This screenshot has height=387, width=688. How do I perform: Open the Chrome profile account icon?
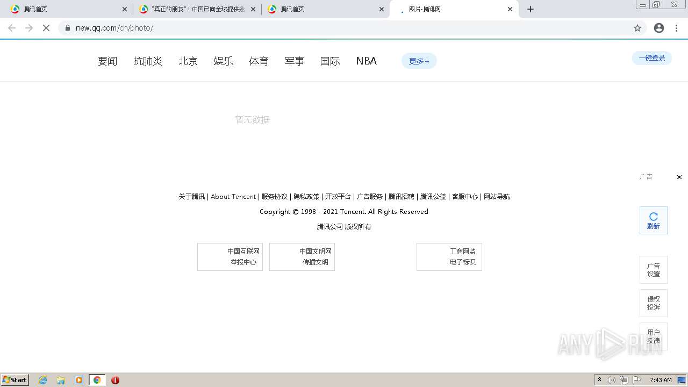pyautogui.click(x=659, y=28)
